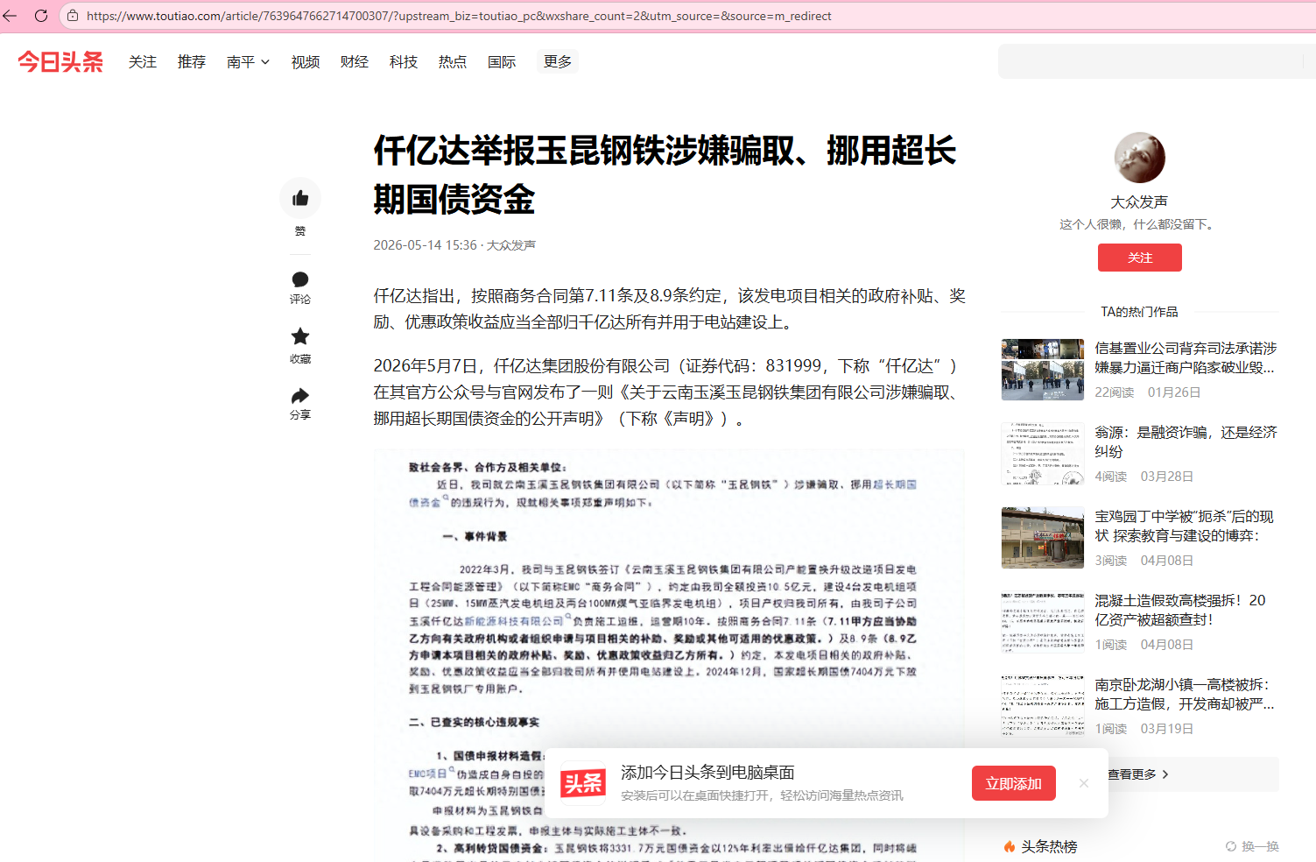Reload the page with the refresh icon
Viewport: 1316px width, 862px height.
[x=41, y=16]
